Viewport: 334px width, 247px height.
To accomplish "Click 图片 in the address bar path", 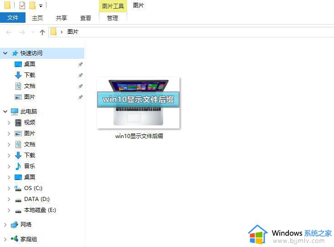I will pyautogui.click(x=73, y=32).
